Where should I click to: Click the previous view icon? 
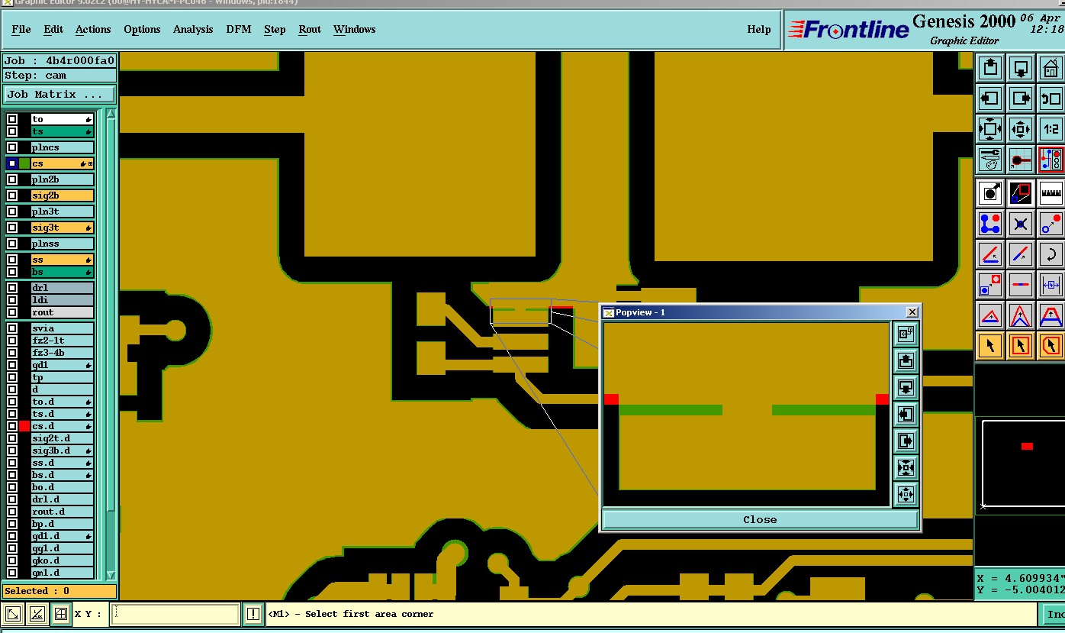(1051, 98)
